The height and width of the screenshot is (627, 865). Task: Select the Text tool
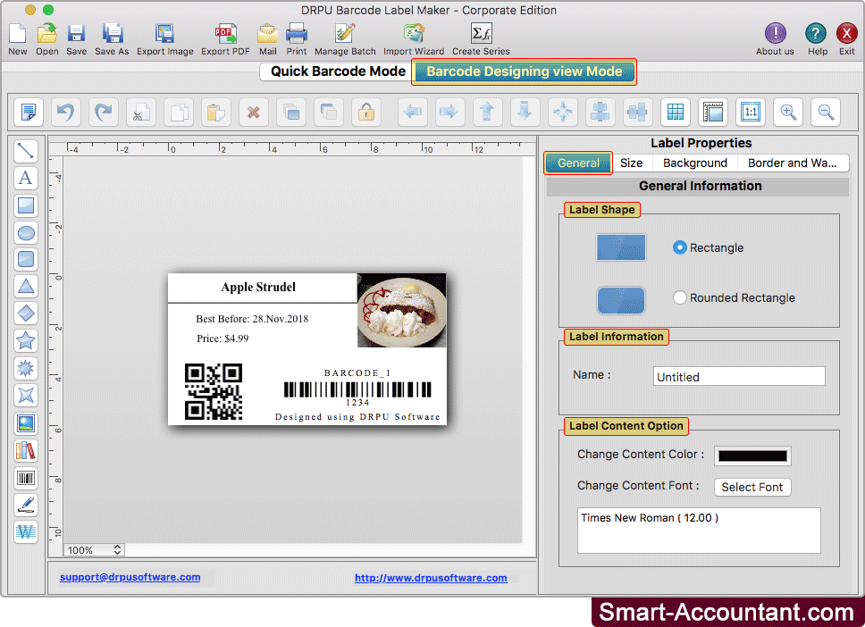tap(26, 178)
